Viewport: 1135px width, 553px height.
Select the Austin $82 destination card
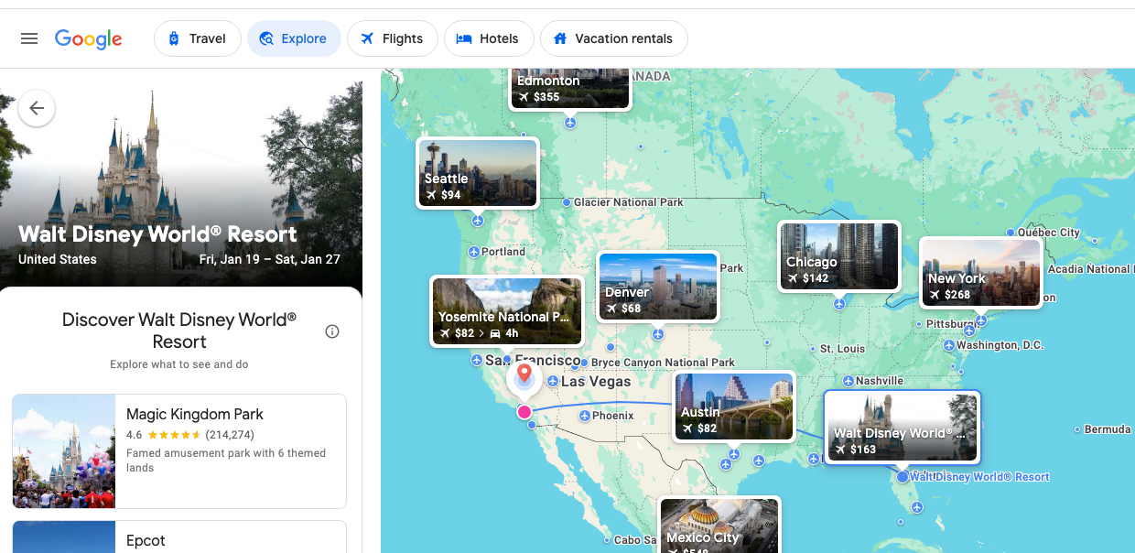[734, 407]
